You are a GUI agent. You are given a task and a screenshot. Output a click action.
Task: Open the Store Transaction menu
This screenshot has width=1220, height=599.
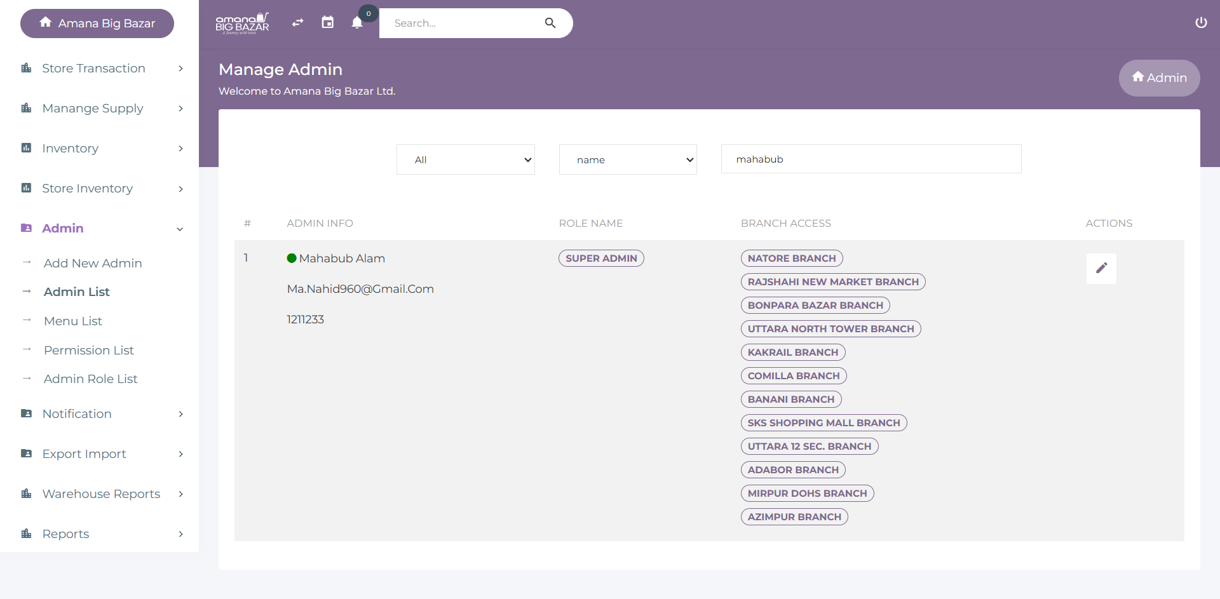click(x=93, y=68)
